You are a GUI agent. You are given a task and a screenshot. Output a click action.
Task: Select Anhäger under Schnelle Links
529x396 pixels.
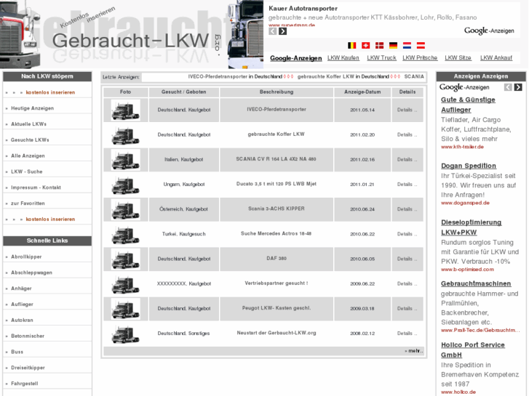[x=21, y=288]
